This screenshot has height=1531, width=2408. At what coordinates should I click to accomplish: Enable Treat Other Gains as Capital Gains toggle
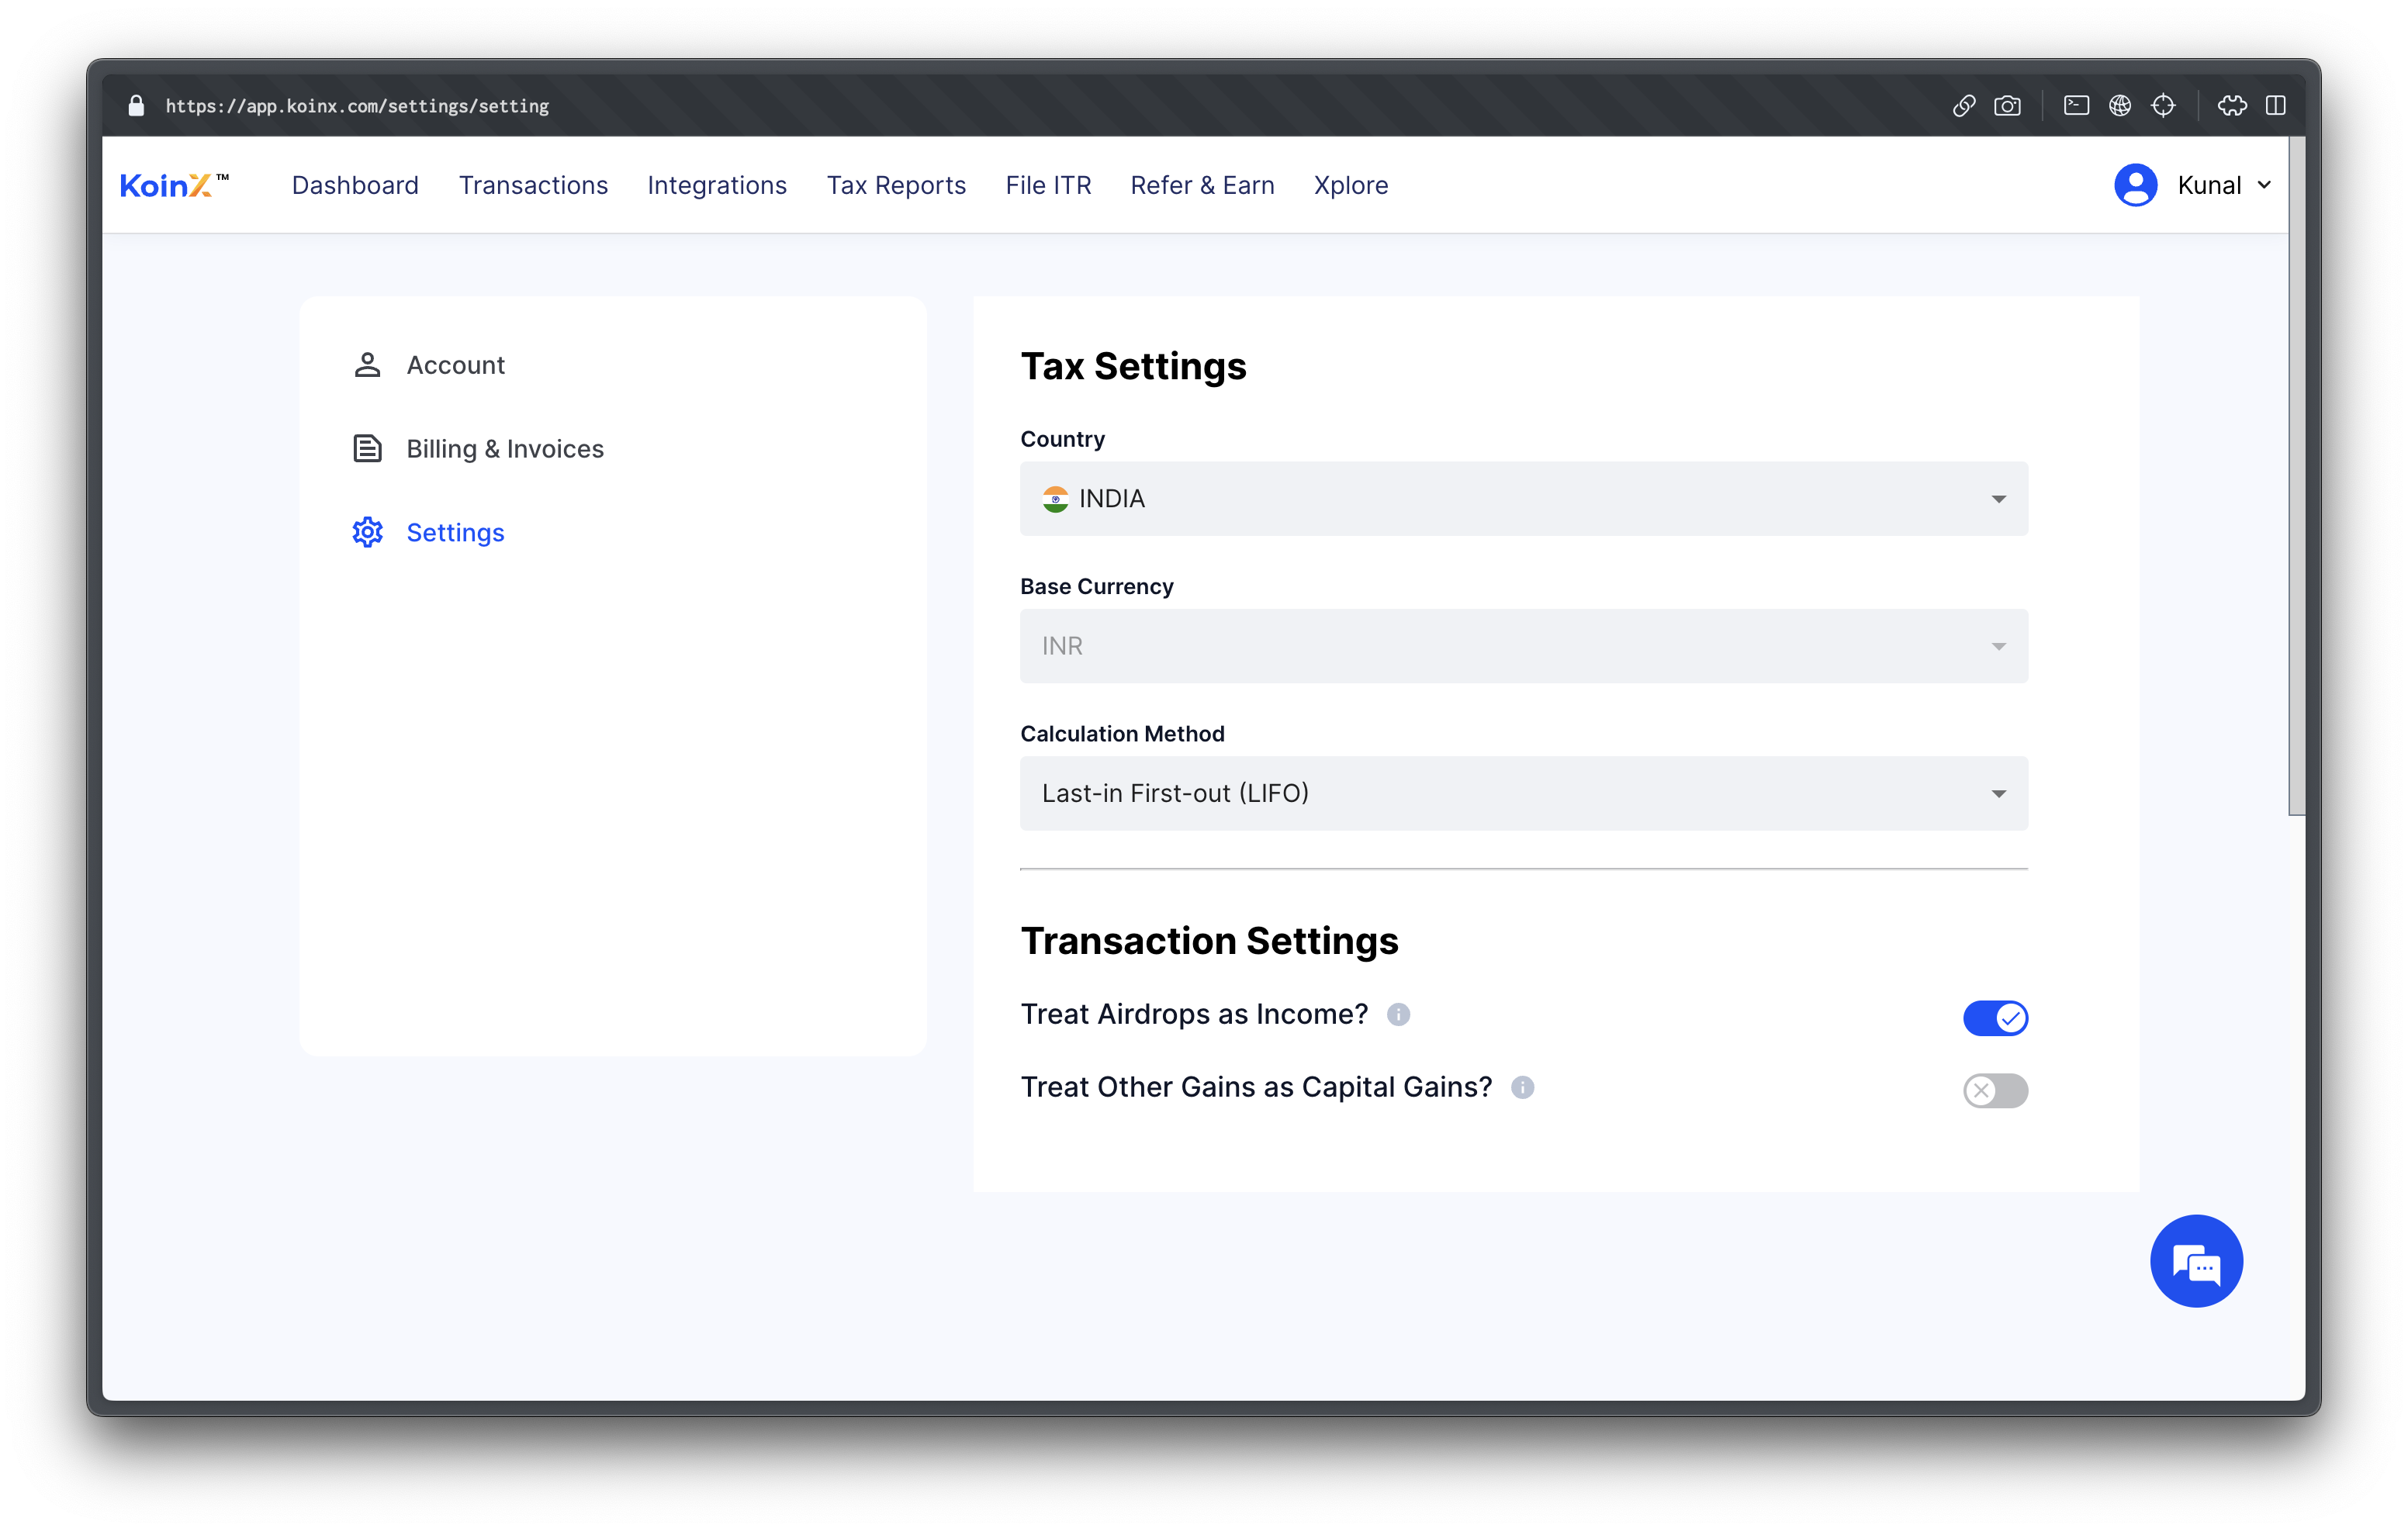click(1994, 1089)
